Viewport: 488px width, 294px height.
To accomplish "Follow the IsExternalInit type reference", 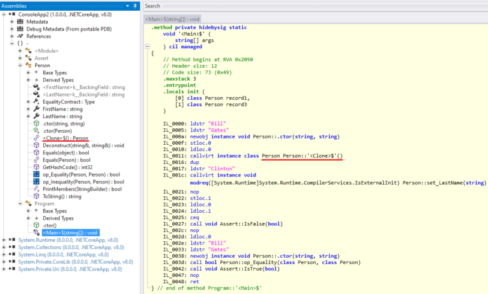I will tap(328, 183).
